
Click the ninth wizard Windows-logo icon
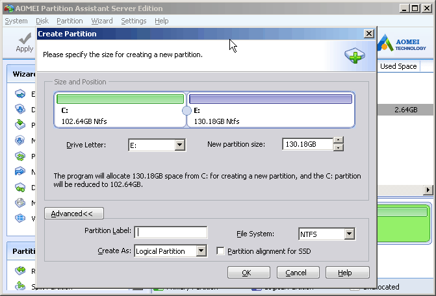[x=20, y=218]
